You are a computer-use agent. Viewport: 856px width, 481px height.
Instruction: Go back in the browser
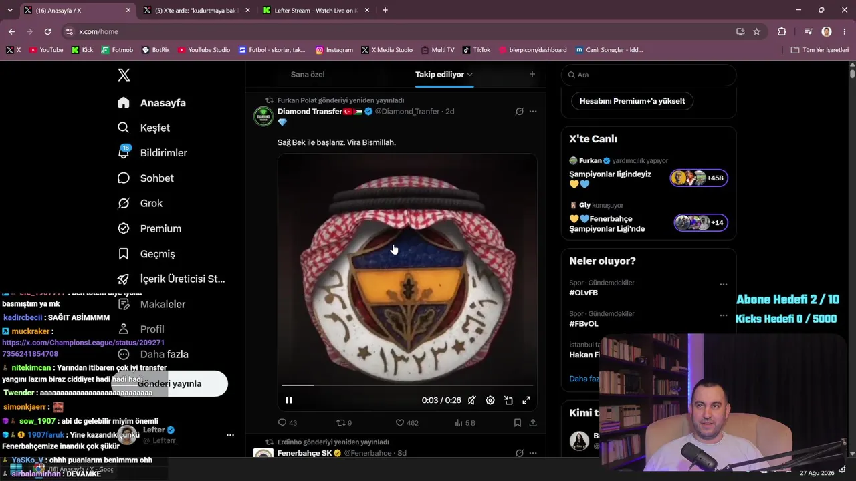pos(11,31)
